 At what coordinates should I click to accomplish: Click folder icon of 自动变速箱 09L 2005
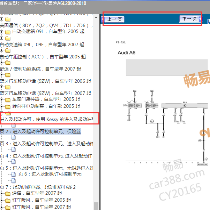8,32
